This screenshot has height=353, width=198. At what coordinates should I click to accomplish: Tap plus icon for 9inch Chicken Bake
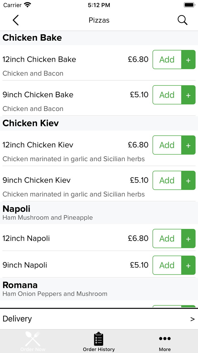(188, 95)
